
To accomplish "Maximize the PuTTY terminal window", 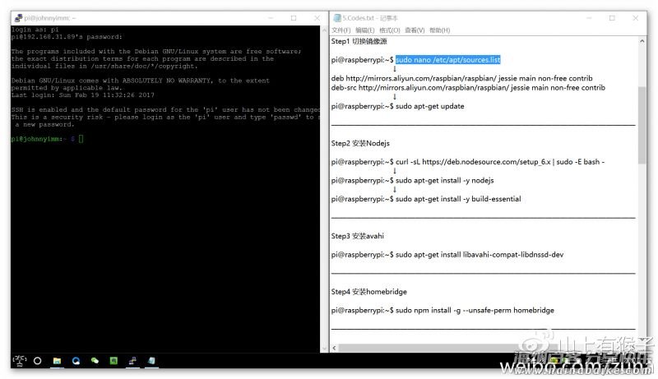I will click(294, 18).
